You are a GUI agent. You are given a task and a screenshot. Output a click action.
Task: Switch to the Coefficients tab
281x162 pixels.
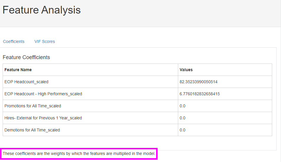[x=14, y=41]
